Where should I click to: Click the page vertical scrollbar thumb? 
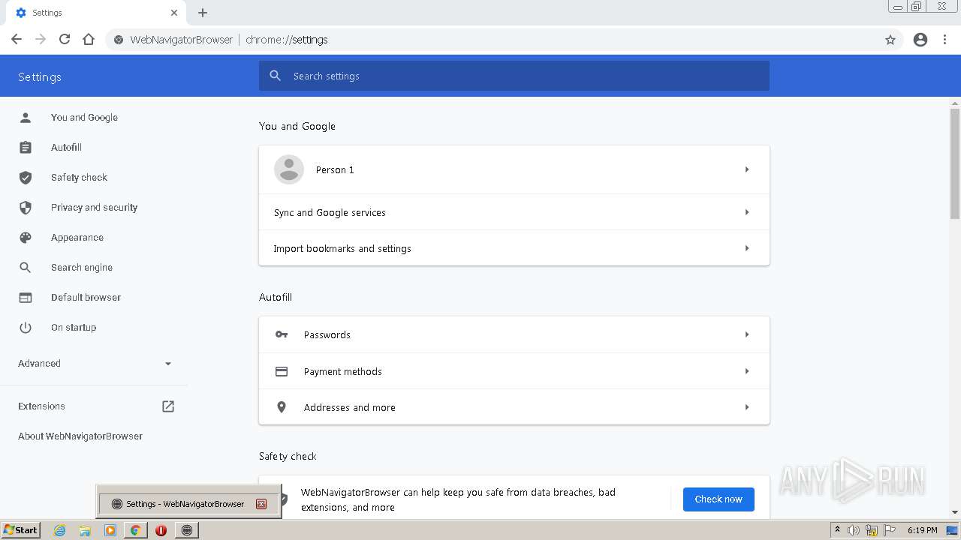click(x=955, y=163)
